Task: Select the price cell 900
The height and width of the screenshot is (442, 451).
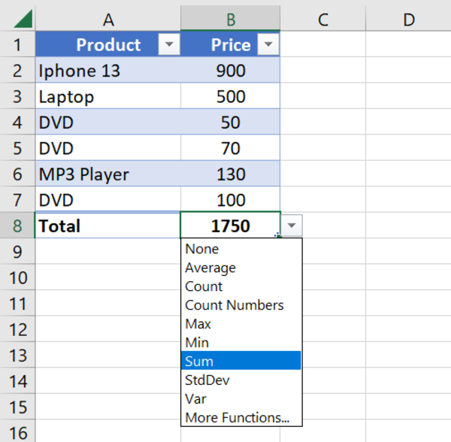Action: pyautogui.click(x=231, y=70)
